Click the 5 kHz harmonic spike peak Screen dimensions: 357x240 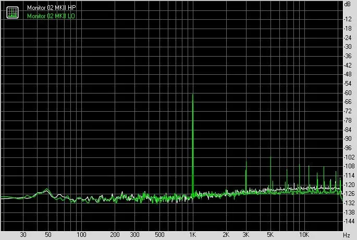click(x=270, y=157)
